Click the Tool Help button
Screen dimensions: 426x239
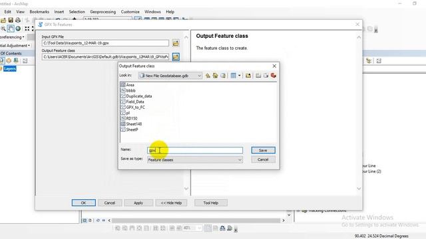click(x=211, y=202)
